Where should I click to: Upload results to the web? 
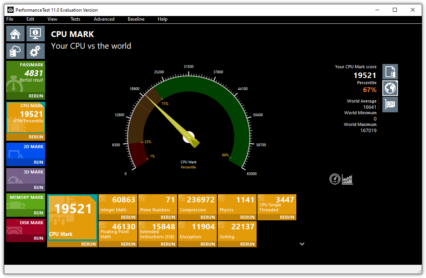(15, 51)
